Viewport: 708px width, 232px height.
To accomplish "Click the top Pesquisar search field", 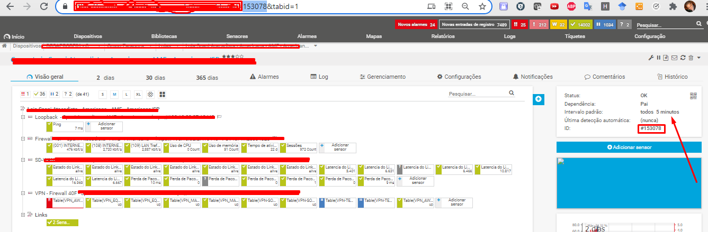I will 665,25.
